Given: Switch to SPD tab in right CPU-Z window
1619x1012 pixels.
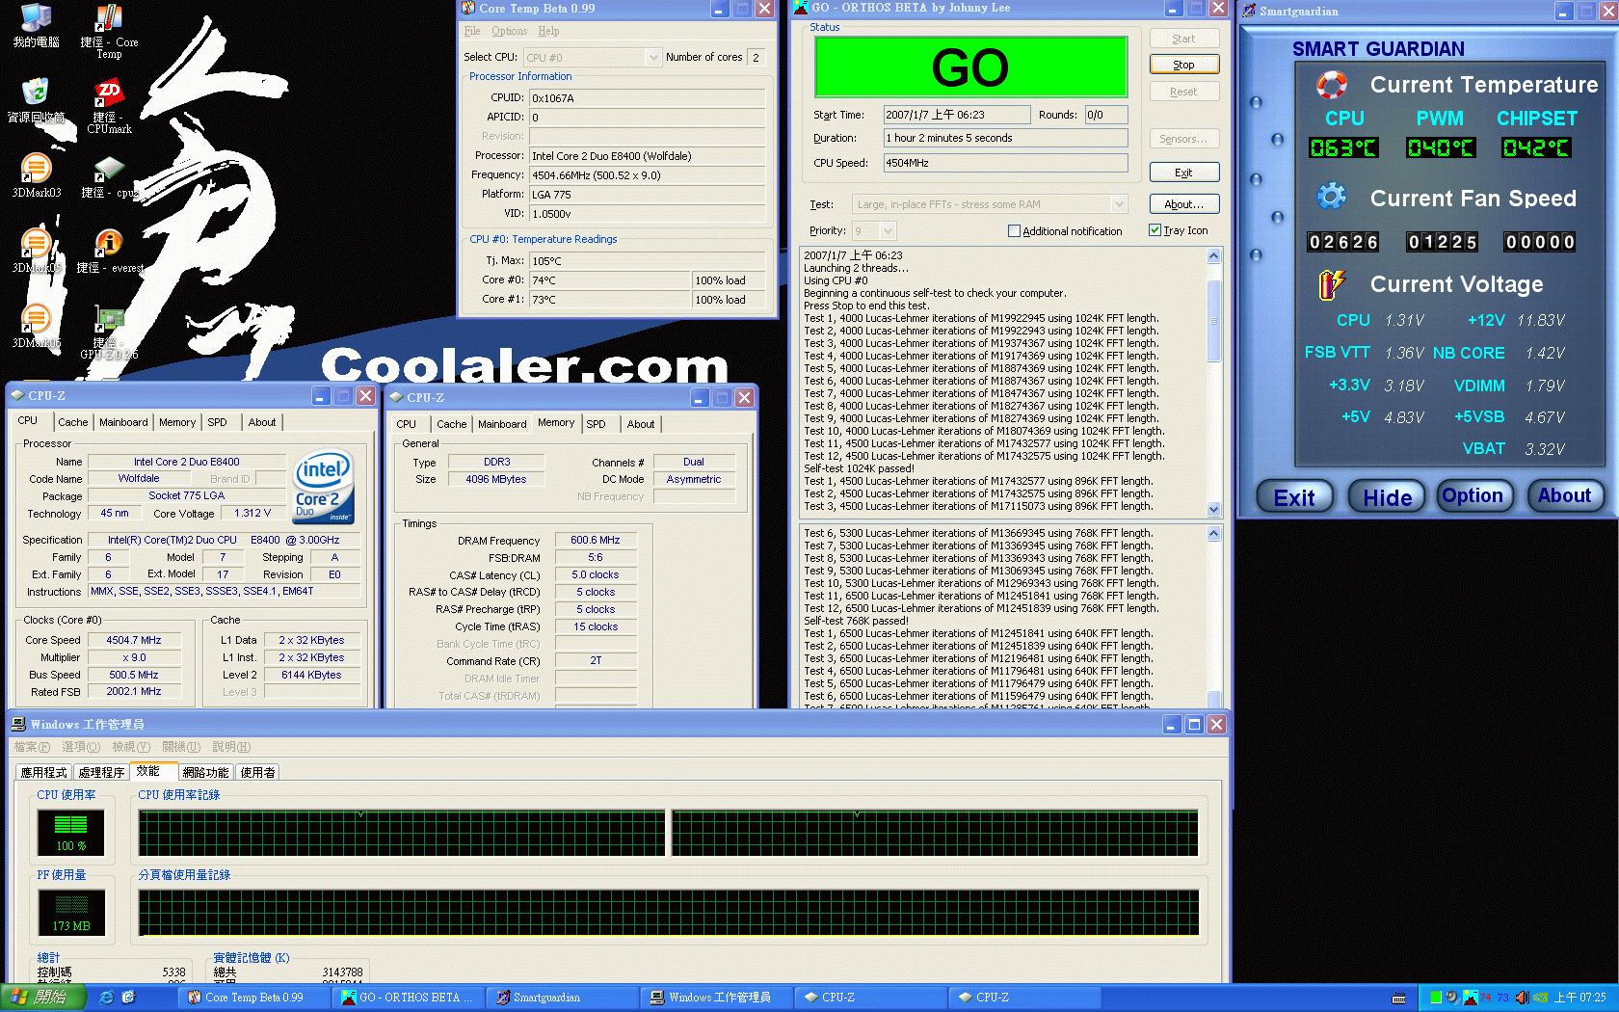Looking at the screenshot, I should 597,424.
